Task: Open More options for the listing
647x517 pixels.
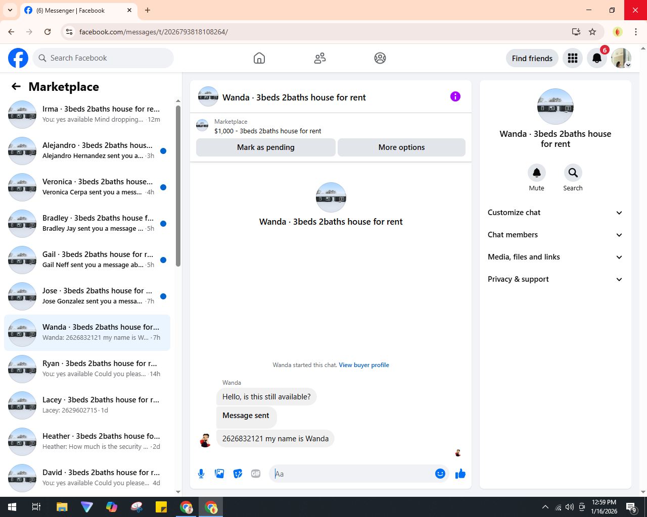Action: click(x=401, y=147)
